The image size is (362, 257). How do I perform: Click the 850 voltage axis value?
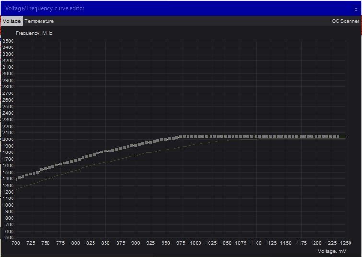click(x=105, y=243)
